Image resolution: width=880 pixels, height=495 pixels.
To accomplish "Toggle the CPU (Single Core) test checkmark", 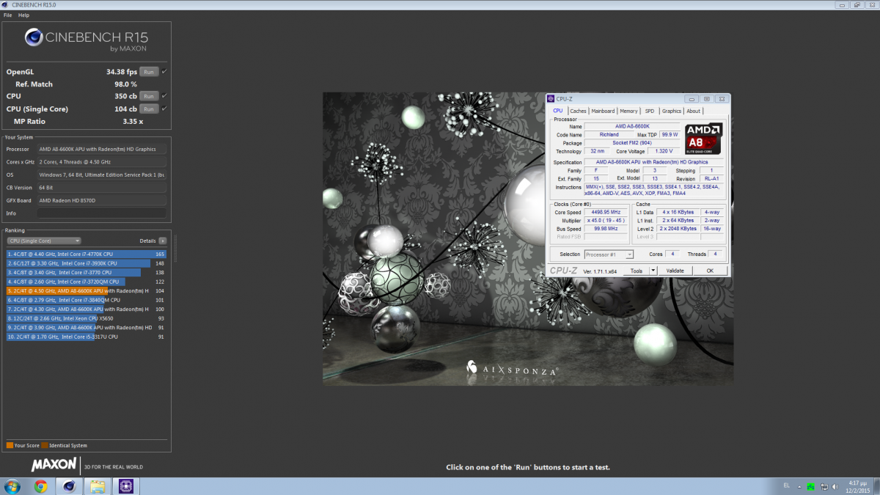I will coord(164,109).
